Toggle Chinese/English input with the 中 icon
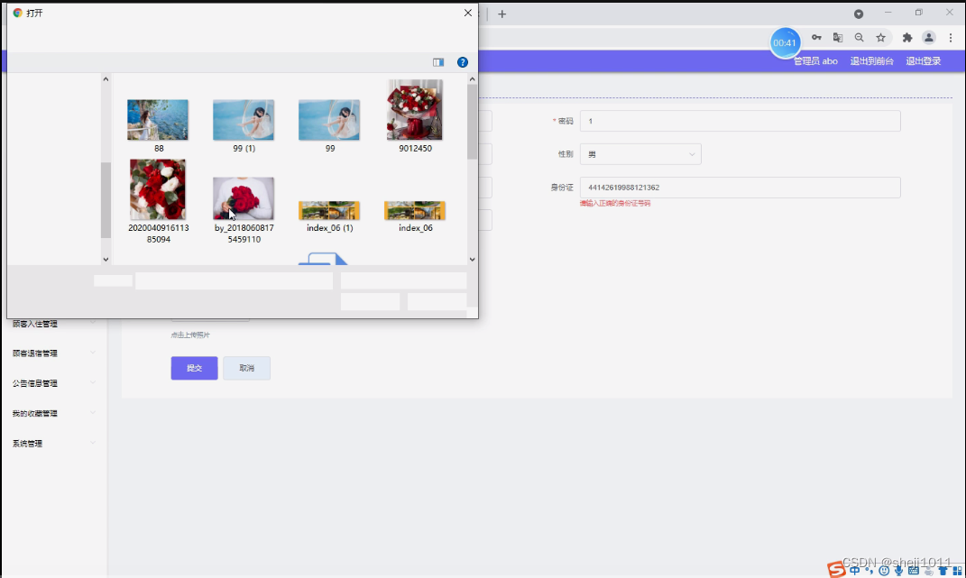 tap(854, 570)
